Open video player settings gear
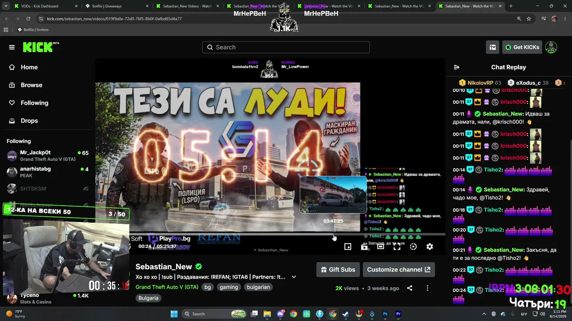Screen dimensions: 572x321 (x=429, y=247)
